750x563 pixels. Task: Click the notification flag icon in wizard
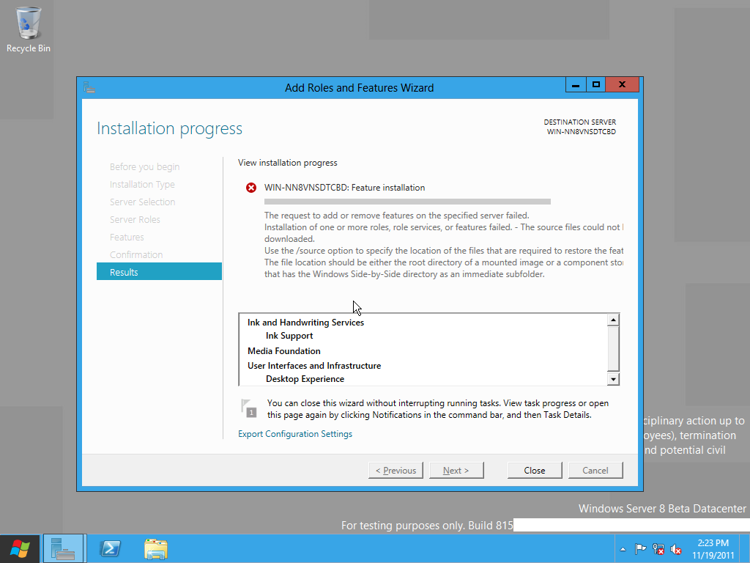(249, 408)
